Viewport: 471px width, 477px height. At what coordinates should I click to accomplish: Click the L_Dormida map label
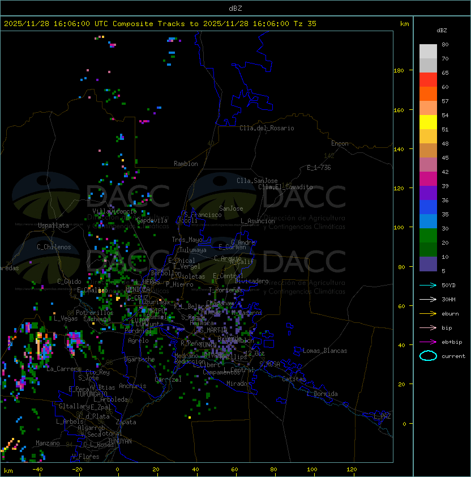pos(322,394)
